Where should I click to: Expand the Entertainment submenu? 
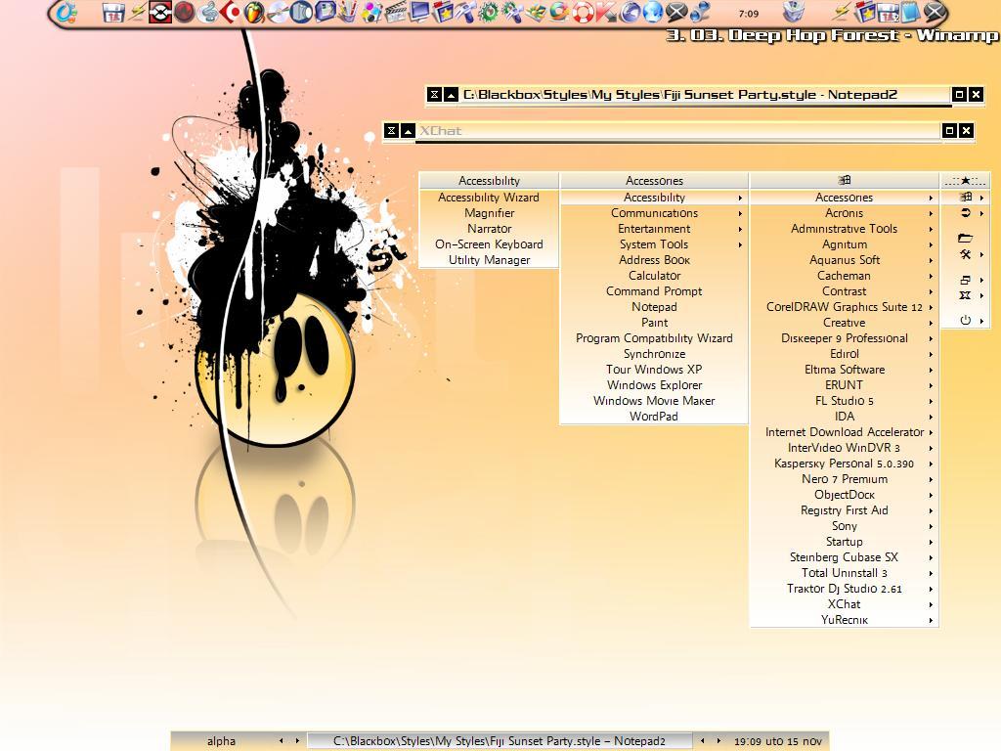coord(654,229)
